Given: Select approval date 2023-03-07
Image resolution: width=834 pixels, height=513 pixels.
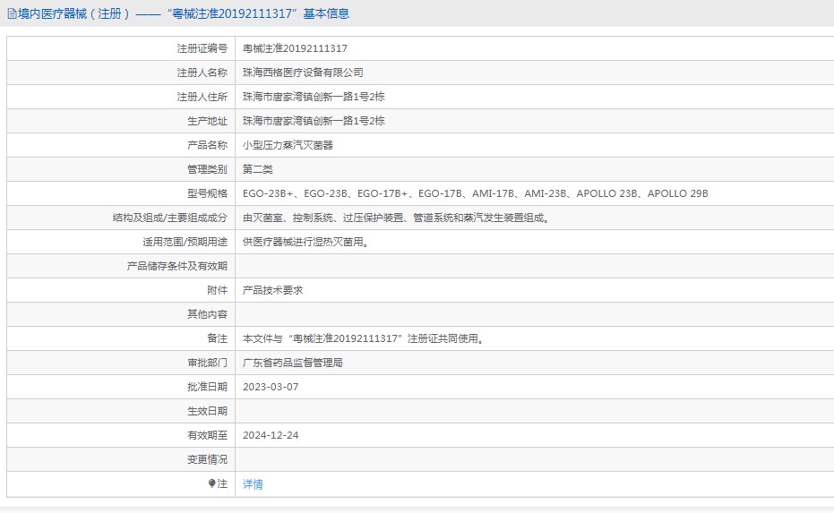Looking at the screenshot, I should click(x=271, y=387).
